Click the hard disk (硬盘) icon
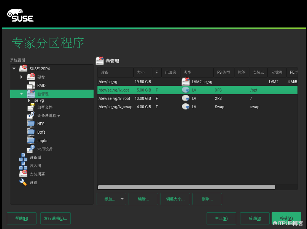The height and width of the screenshot is (229, 307). [x=31, y=77]
